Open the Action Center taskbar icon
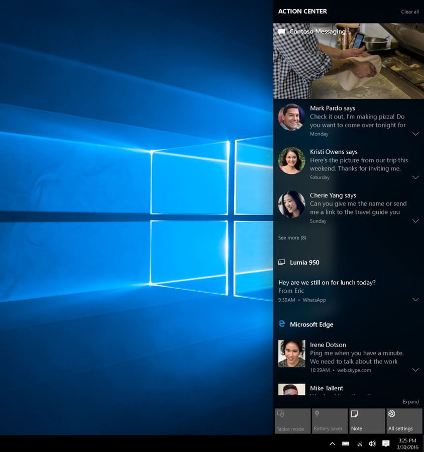Viewport: 424px width, 452px height. 386,443
